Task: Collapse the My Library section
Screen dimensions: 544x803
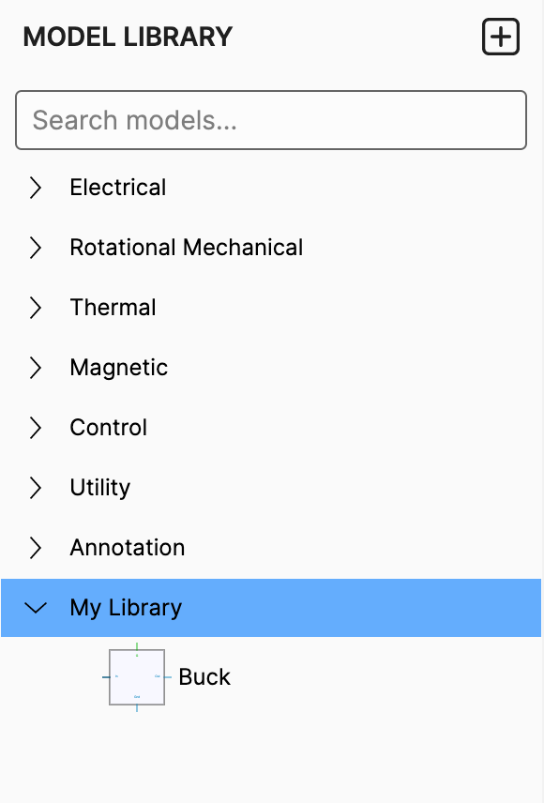Action: pyautogui.click(x=36, y=608)
